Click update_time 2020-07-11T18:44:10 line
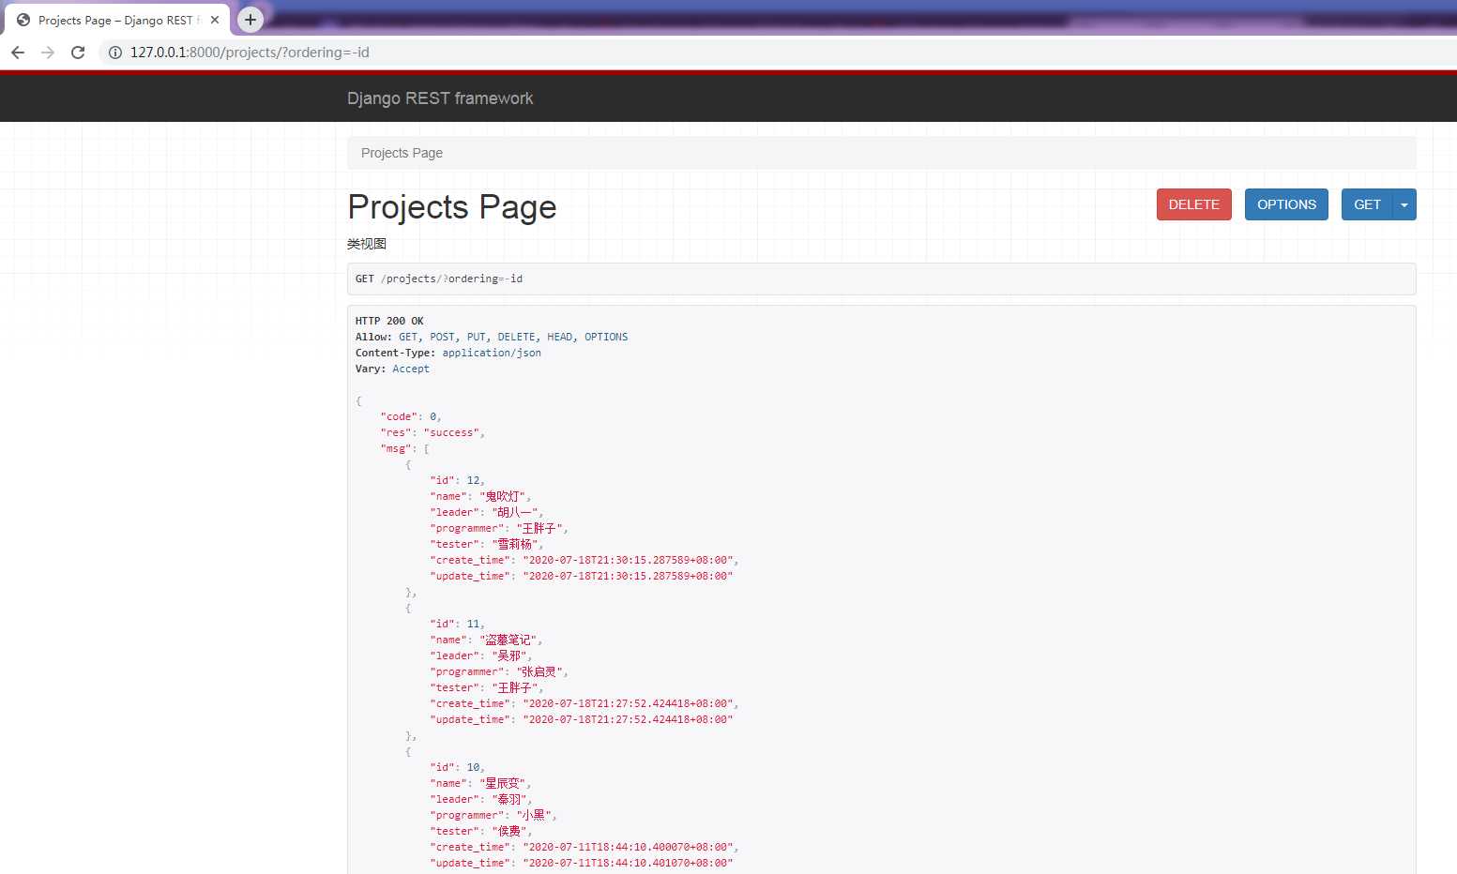1457x874 pixels. (x=582, y=863)
